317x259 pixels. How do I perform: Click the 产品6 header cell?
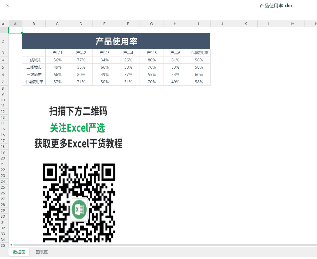pyautogui.click(x=175, y=53)
